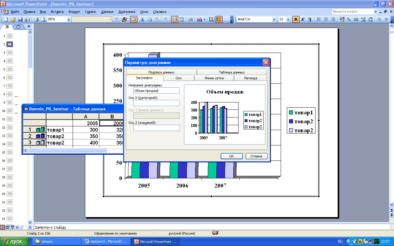Align text left in formatting toolbar

click(x=319, y=19)
